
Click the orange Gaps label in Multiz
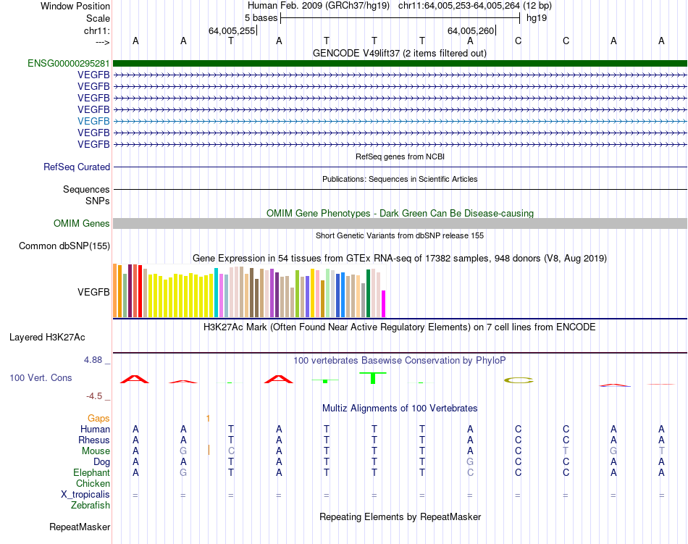coord(98,418)
